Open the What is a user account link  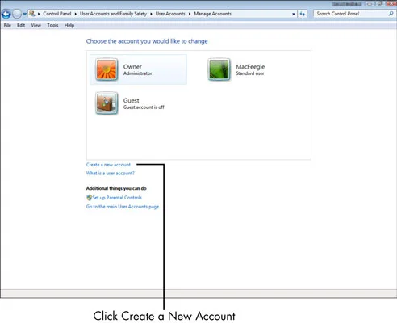(x=111, y=173)
